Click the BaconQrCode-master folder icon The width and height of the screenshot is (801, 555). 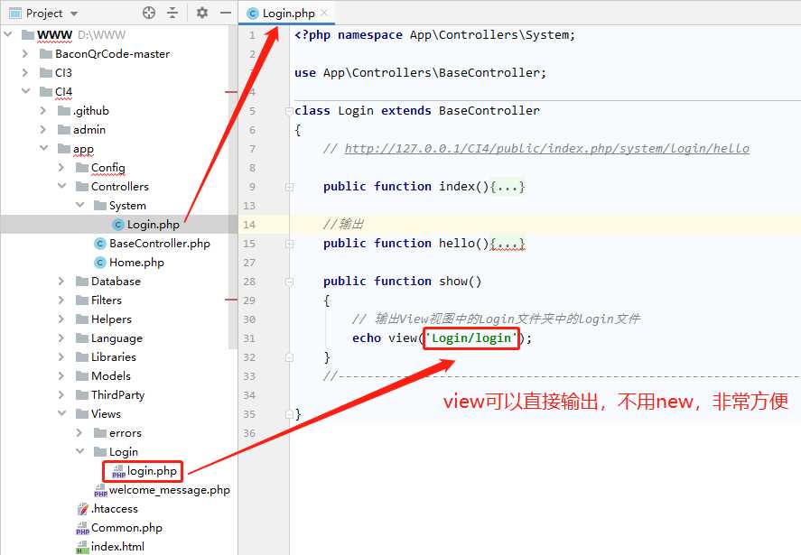click(x=45, y=53)
